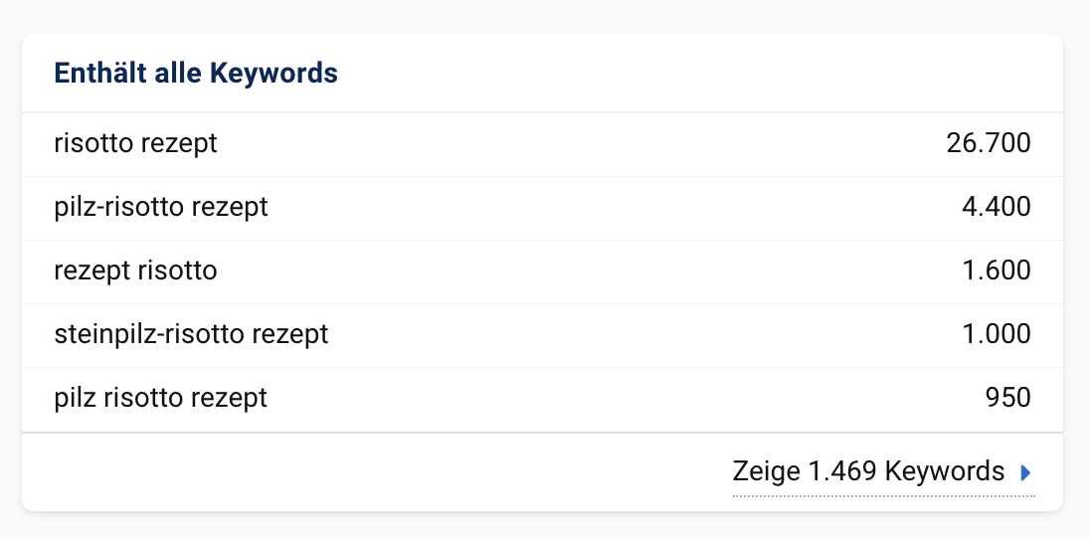The width and height of the screenshot is (1090, 539).
Task: Click the 4.400 search volume value
Action: tap(997, 207)
